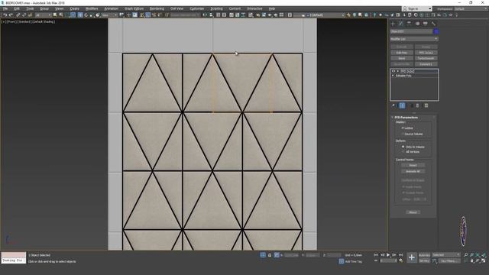Select the All Vertices radio button
The width and height of the screenshot is (489, 275).
tap(403, 152)
